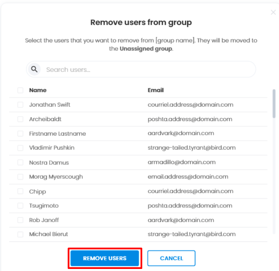Click the Email column header
This screenshot has width=279, height=271.
[156, 90]
